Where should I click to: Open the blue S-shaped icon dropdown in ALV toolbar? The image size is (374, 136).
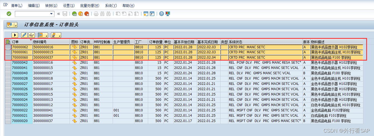coord(43,35)
